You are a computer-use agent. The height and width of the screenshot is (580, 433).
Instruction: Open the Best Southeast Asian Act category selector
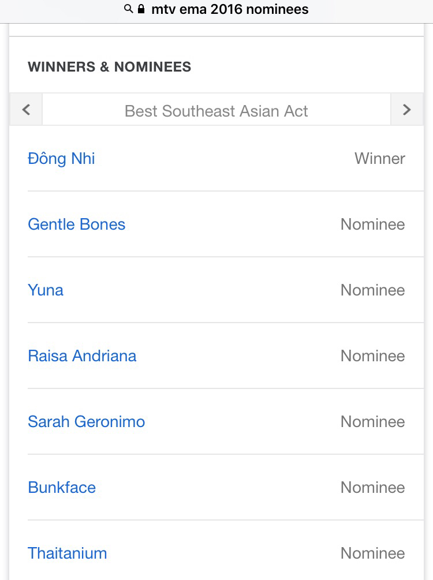tap(216, 111)
